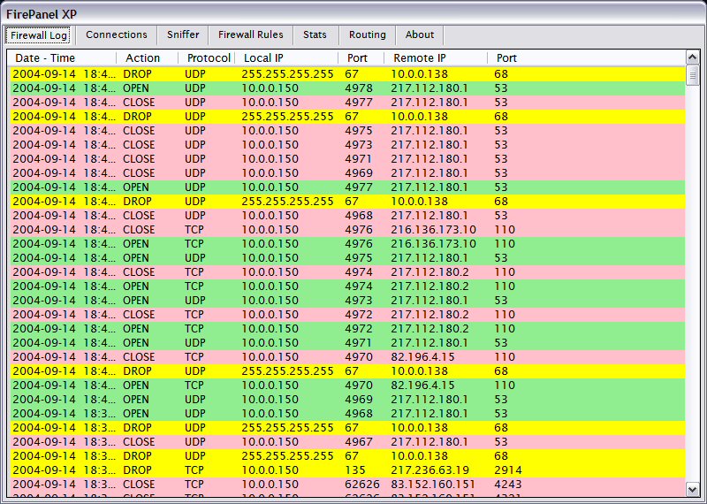Select port 4975 in the CLOSE row

click(x=359, y=131)
